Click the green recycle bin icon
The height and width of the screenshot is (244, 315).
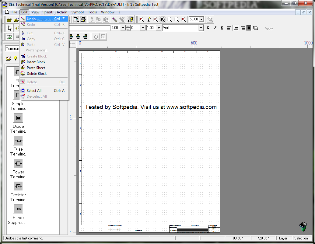pos(303,227)
